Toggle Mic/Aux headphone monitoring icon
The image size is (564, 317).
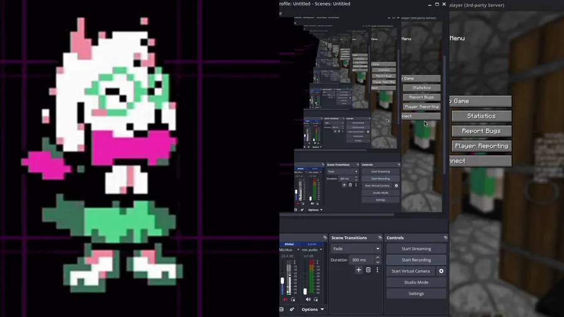click(x=293, y=299)
